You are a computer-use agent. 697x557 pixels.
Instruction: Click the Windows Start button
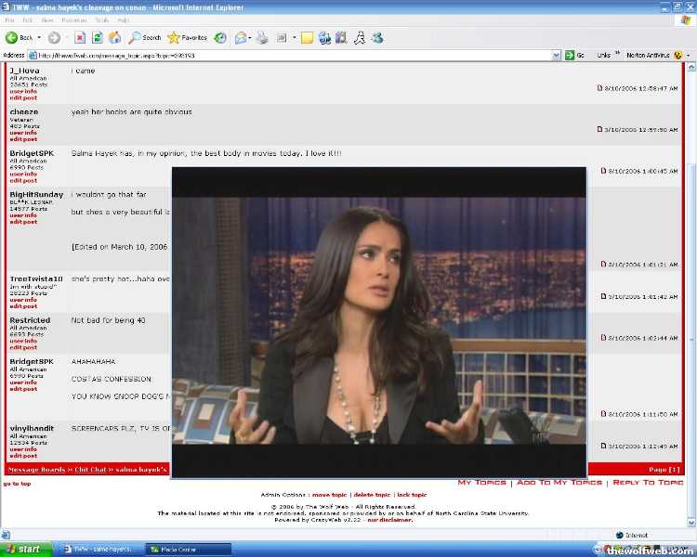pyautogui.click(x=26, y=549)
